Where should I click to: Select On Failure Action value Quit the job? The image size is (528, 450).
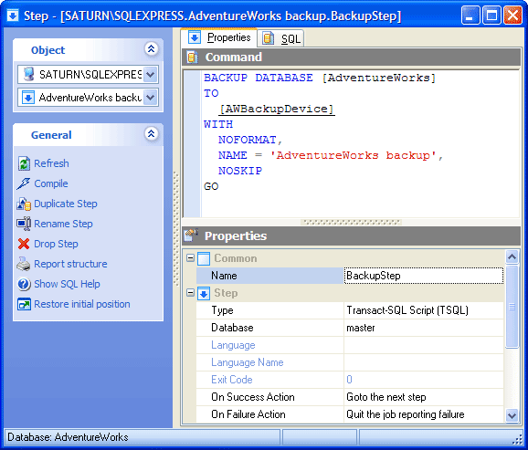424,414
